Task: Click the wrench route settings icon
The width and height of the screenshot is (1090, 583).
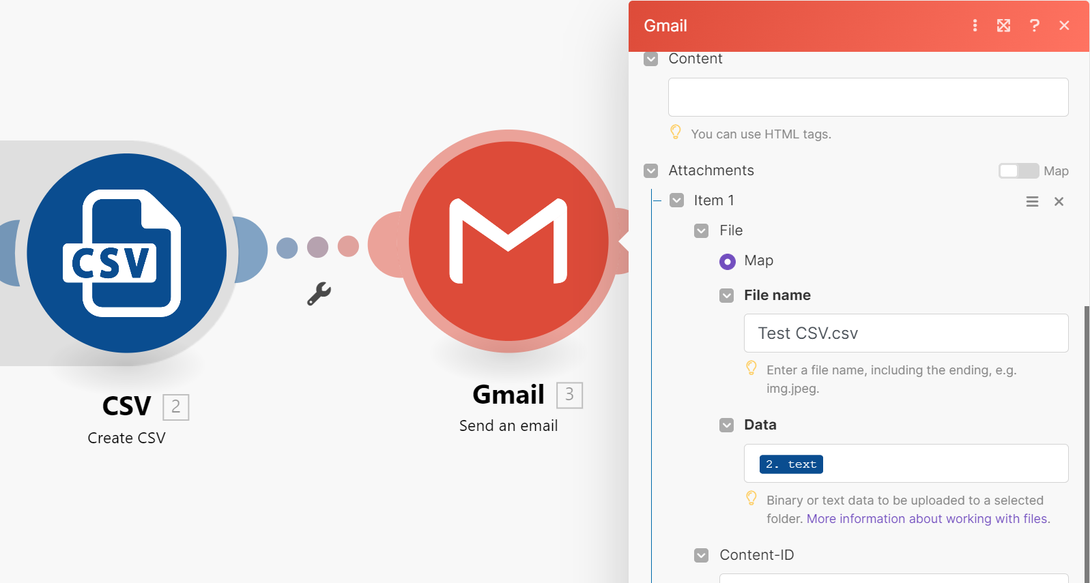Action: [319, 294]
